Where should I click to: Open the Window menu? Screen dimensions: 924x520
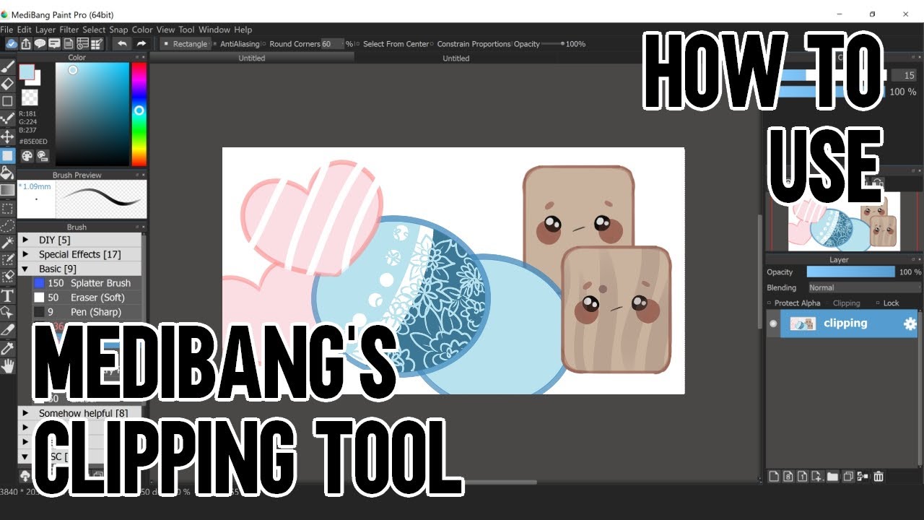pyautogui.click(x=214, y=30)
